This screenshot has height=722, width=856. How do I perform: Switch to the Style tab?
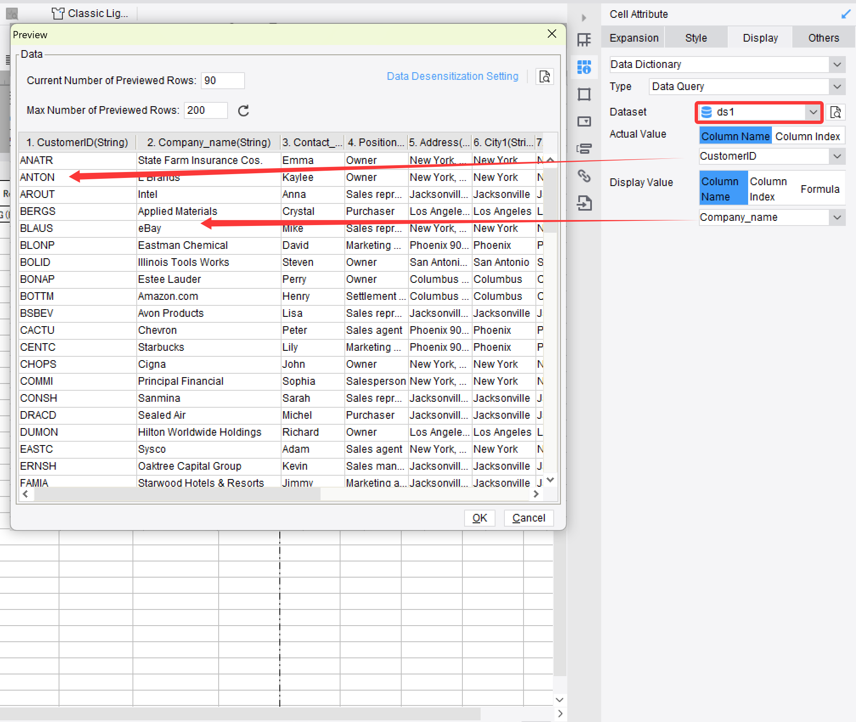tap(696, 37)
